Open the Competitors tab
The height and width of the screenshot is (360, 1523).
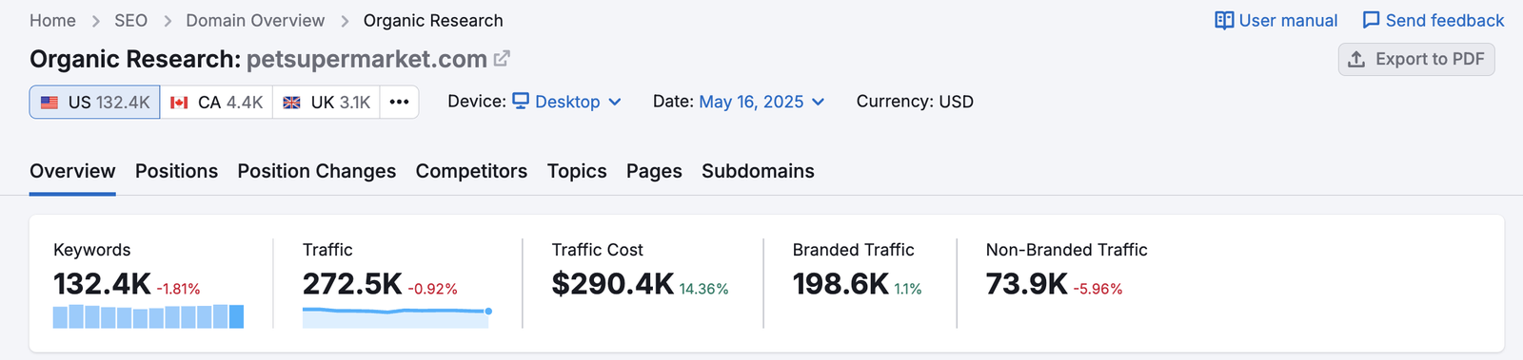(x=471, y=171)
